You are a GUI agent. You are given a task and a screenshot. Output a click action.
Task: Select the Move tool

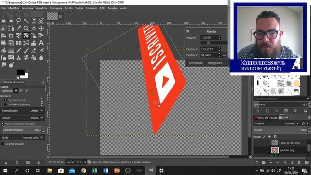(x=41, y=28)
